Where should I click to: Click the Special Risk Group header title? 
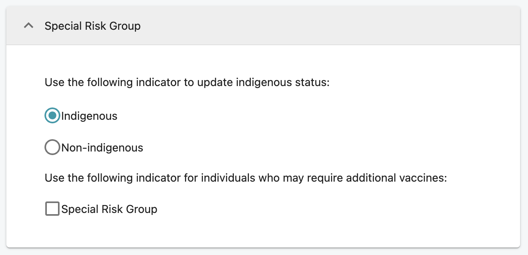point(92,26)
